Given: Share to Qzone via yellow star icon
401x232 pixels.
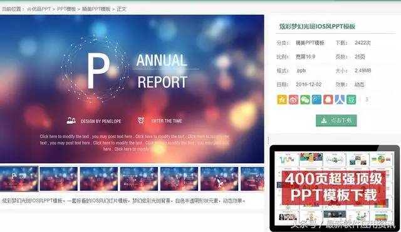Looking at the screenshot, I should point(282,99).
